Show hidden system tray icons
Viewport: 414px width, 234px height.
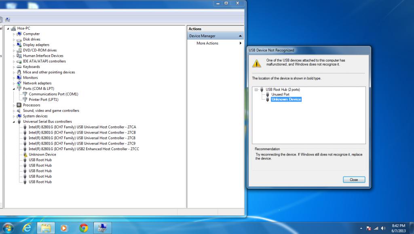pos(361,228)
